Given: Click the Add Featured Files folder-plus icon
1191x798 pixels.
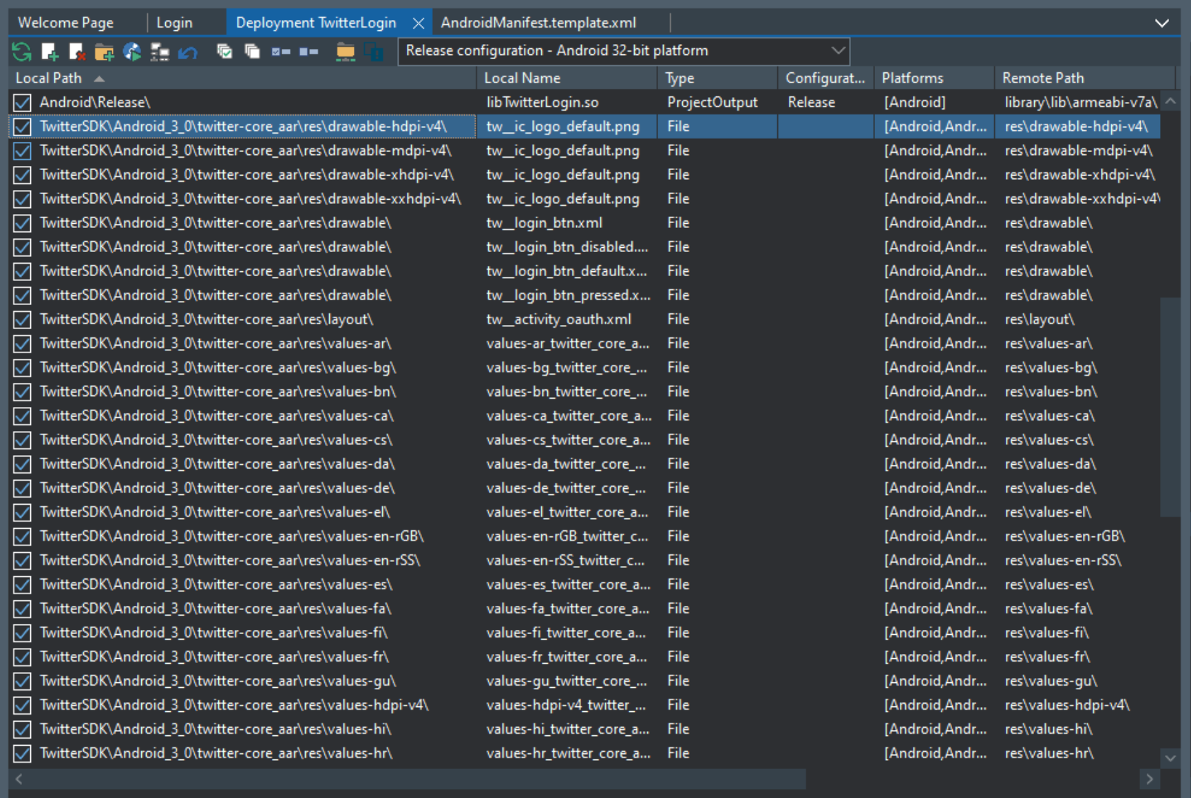Looking at the screenshot, I should [105, 52].
